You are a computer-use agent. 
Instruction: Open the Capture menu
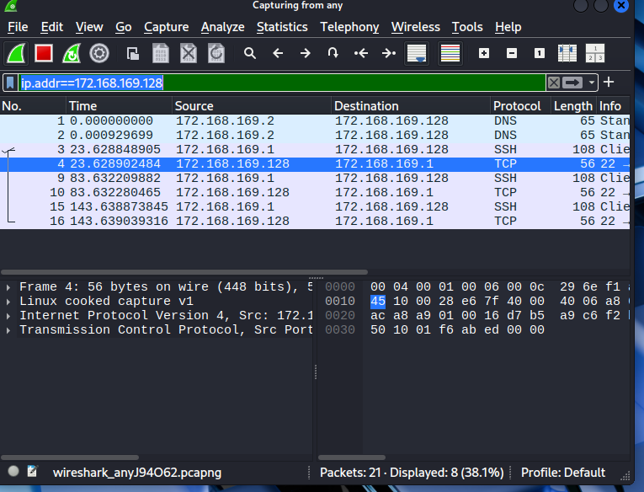tap(167, 27)
